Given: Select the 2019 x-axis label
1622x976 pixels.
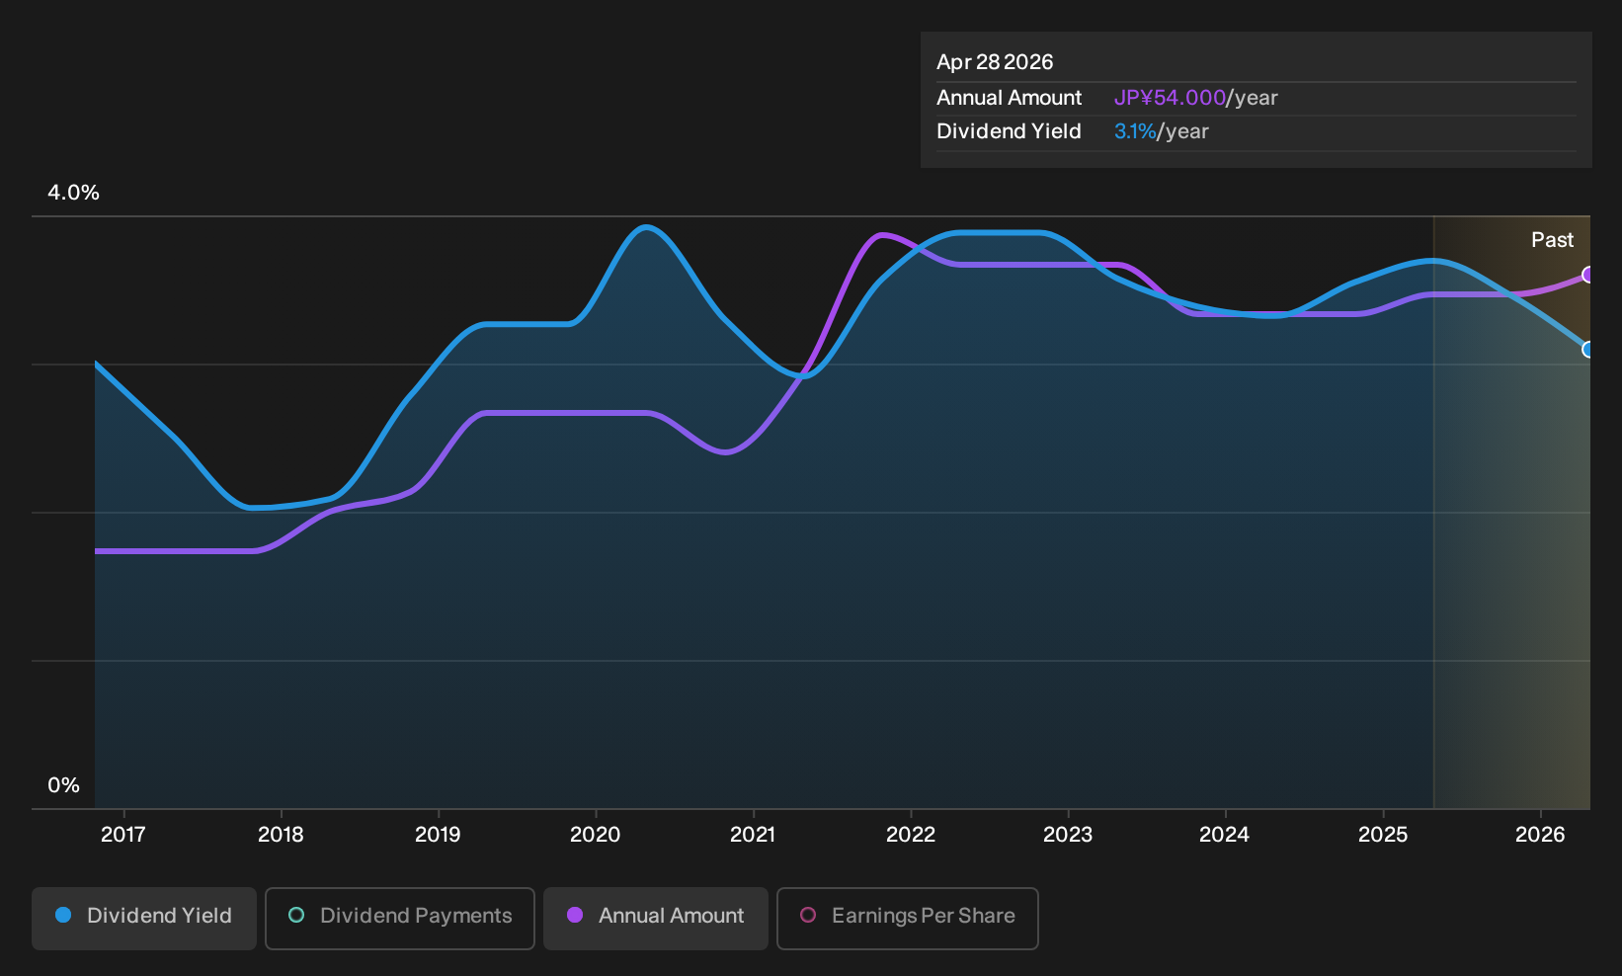Looking at the screenshot, I should tap(438, 835).
